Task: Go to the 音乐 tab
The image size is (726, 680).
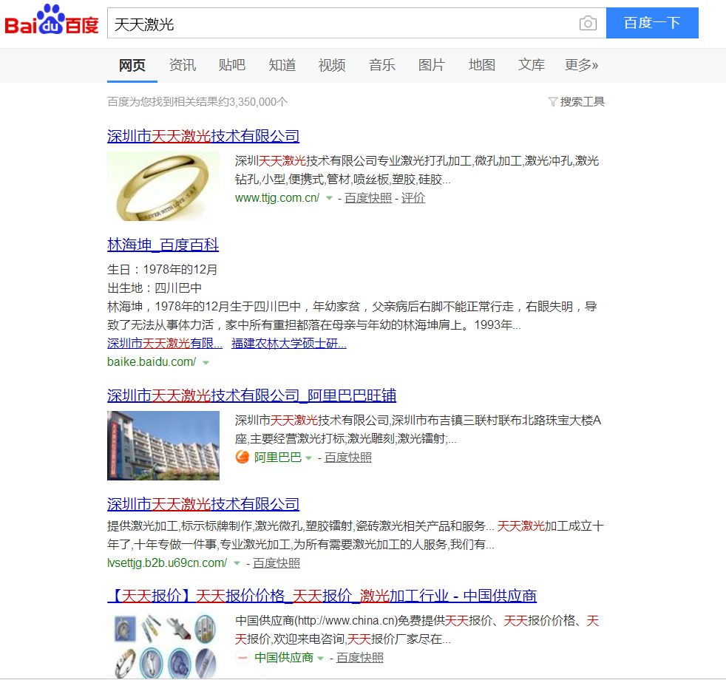Action: pyautogui.click(x=382, y=65)
